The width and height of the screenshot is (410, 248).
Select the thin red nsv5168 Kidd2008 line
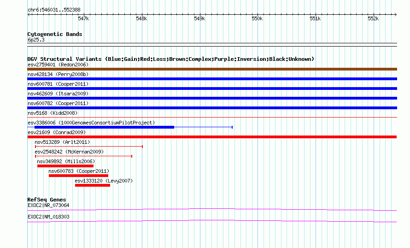click(212, 118)
